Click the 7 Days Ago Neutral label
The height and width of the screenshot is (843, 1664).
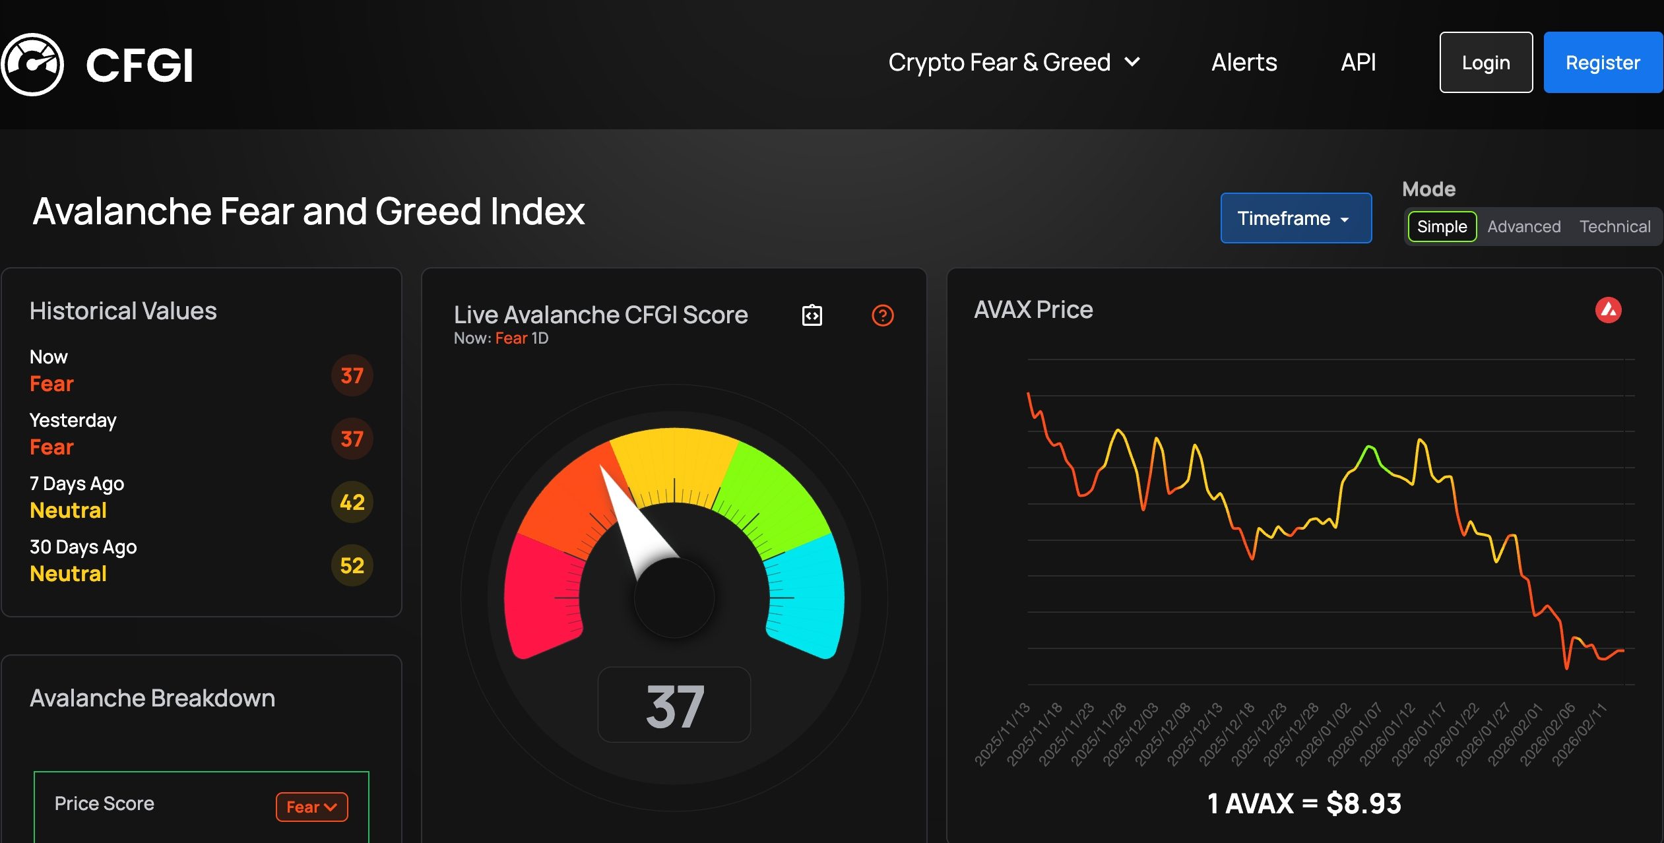77,497
